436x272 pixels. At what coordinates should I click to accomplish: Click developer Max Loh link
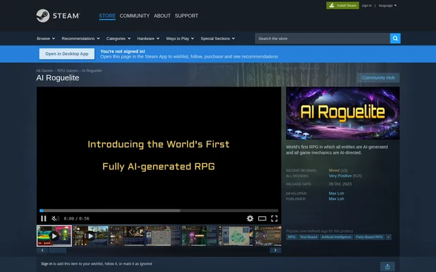point(336,193)
